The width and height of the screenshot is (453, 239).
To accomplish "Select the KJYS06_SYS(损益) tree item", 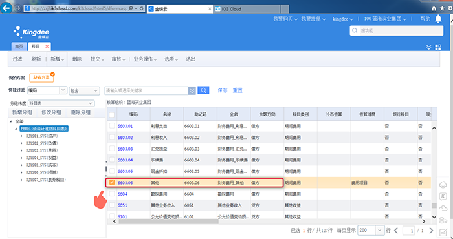I will (x=42, y=172).
